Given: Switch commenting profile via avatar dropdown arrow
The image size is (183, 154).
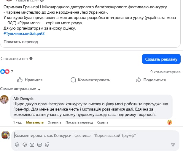Looking at the screenshot, I should tap(9, 138).
